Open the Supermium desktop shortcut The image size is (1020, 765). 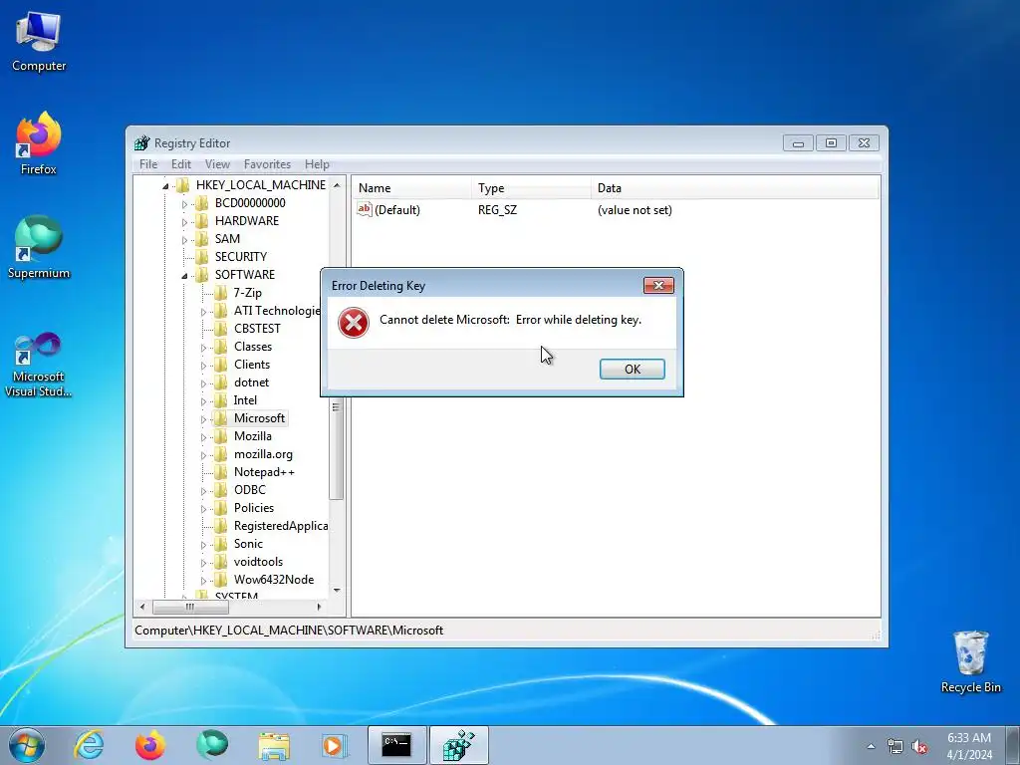pyautogui.click(x=39, y=248)
